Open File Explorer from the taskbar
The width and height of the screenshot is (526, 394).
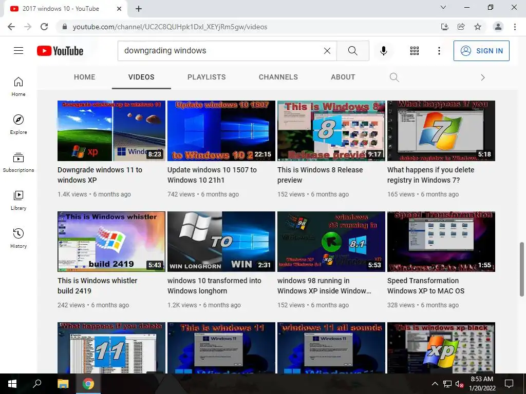coord(63,384)
